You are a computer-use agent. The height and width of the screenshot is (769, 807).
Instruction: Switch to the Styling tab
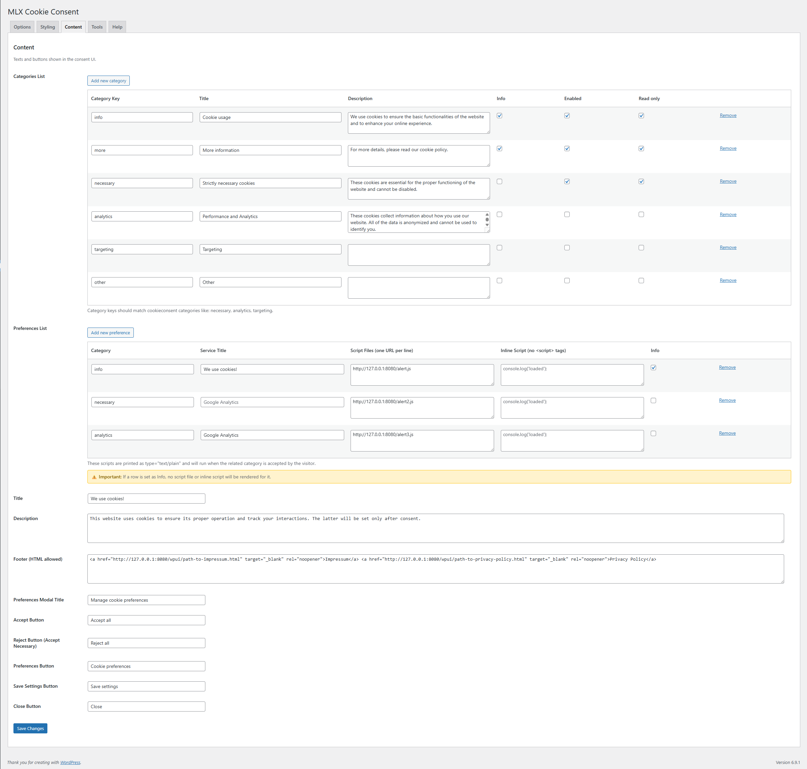click(x=48, y=27)
